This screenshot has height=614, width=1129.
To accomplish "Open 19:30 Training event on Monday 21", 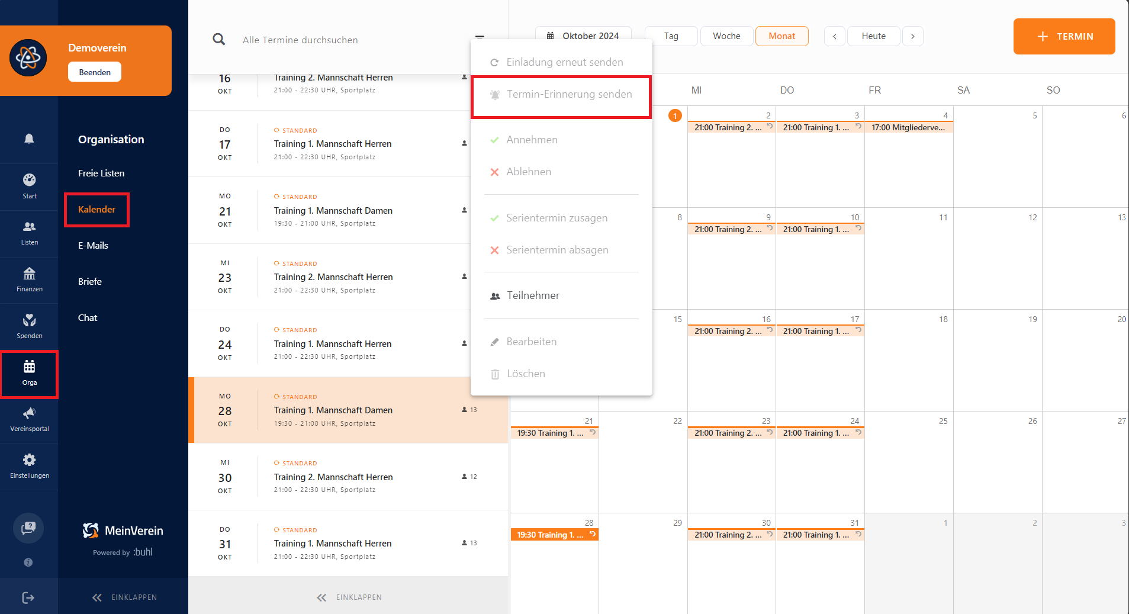I will [x=554, y=433].
